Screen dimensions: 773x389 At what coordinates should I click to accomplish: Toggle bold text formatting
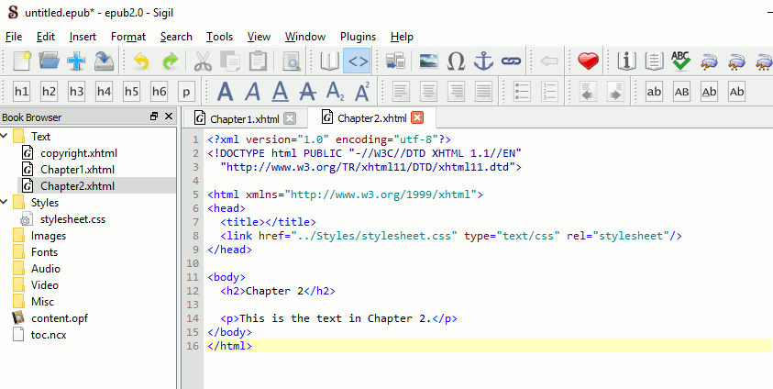pyautogui.click(x=226, y=92)
